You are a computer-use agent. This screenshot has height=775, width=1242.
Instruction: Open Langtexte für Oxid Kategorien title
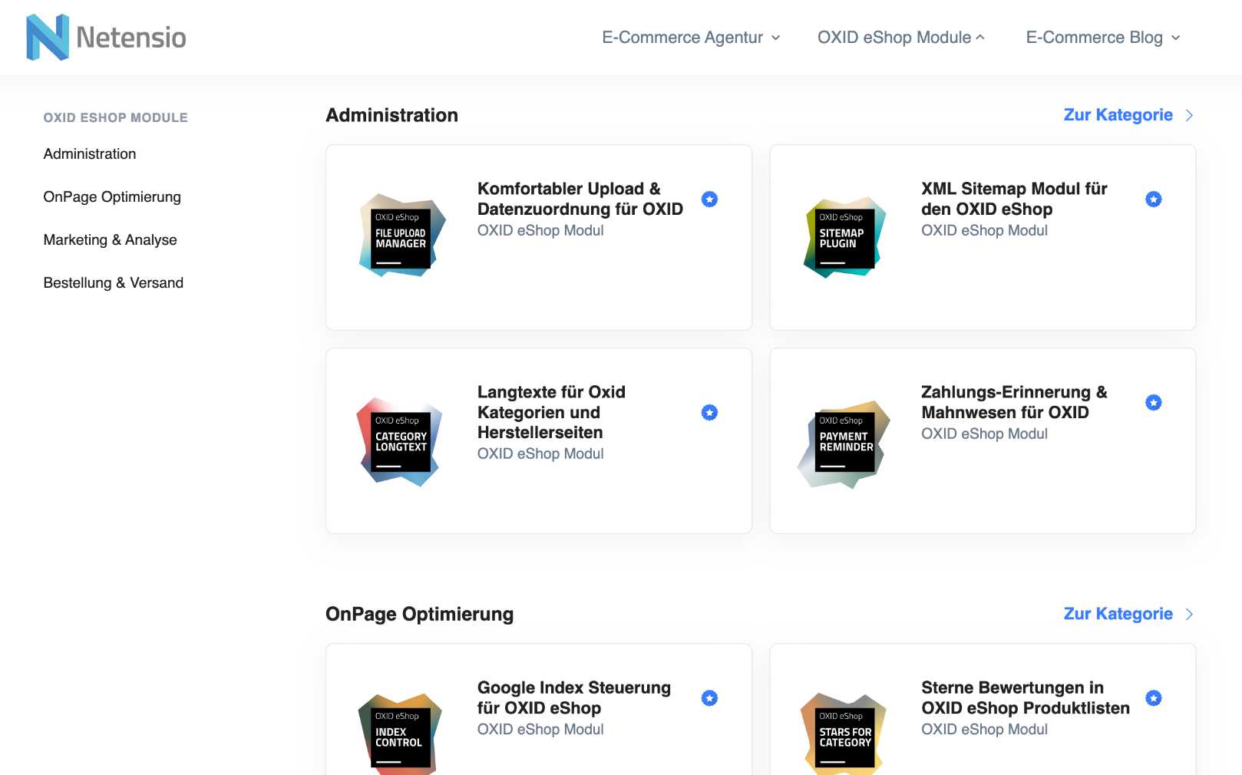(x=551, y=412)
